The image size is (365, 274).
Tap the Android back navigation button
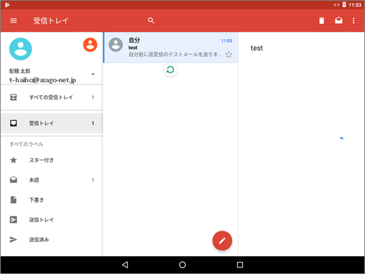125,265
